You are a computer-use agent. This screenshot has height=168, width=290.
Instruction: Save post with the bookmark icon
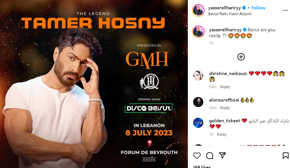285,155
